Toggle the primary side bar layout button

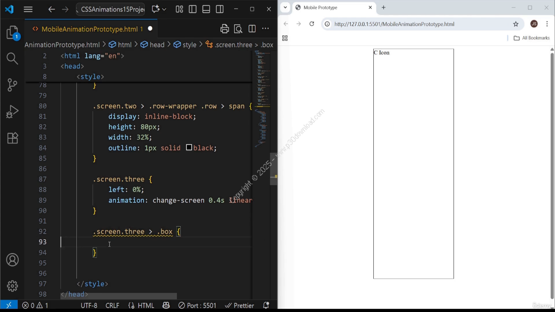[x=193, y=9]
